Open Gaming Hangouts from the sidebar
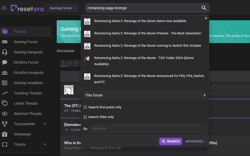The image size is (250, 156). point(28,52)
